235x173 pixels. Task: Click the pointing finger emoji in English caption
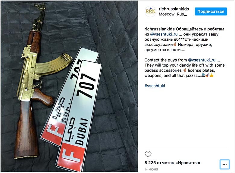pos(185,70)
